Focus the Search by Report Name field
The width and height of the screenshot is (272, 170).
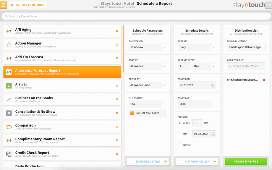pyautogui.click(x=136, y=16)
